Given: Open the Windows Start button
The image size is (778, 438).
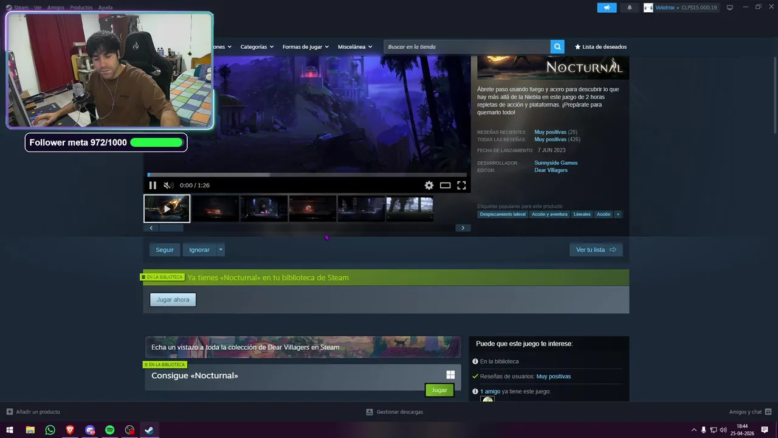Looking at the screenshot, I should 10,430.
